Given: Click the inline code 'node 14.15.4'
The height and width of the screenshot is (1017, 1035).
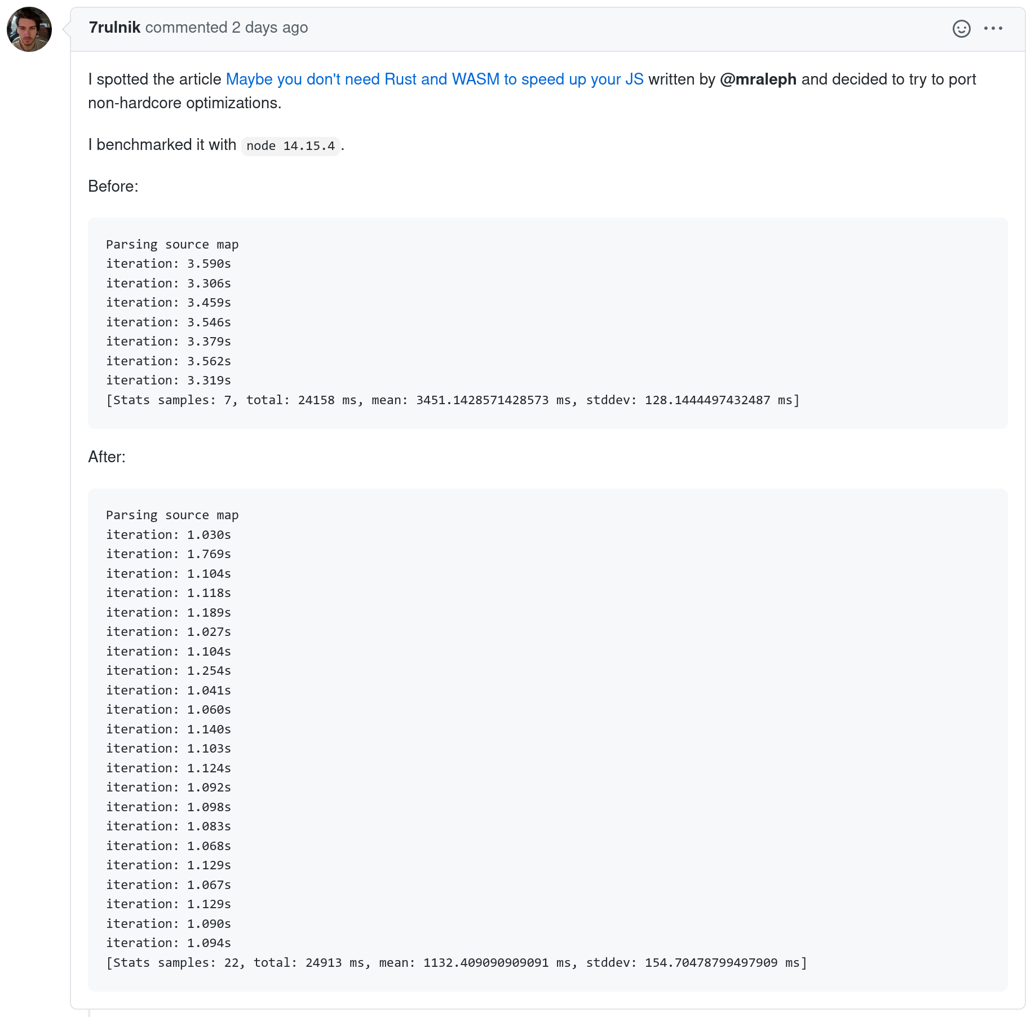Looking at the screenshot, I should [290, 146].
